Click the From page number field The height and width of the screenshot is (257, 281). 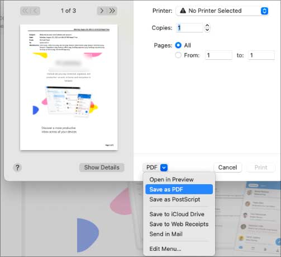point(218,55)
